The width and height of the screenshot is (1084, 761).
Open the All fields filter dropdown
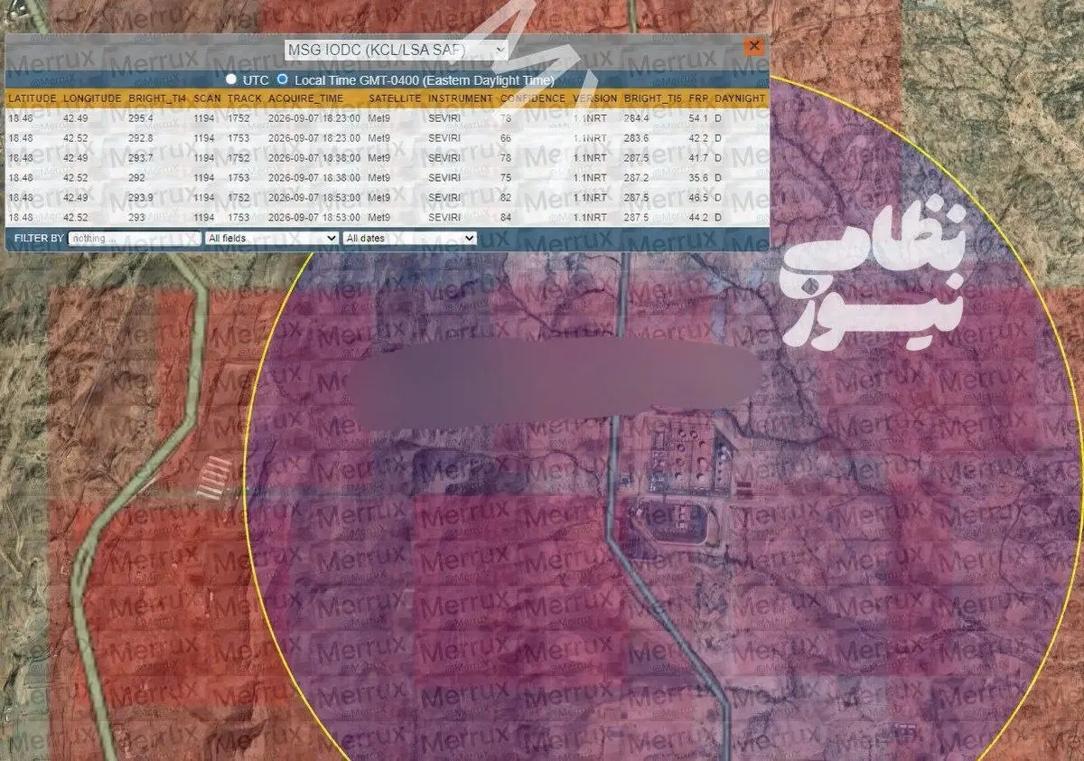click(271, 238)
